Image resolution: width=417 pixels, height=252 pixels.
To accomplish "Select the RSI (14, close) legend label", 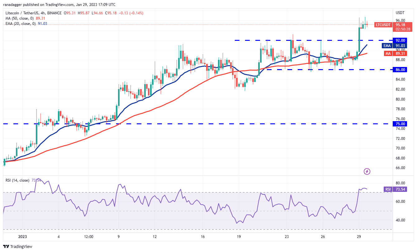I will (x=17, y=180).
